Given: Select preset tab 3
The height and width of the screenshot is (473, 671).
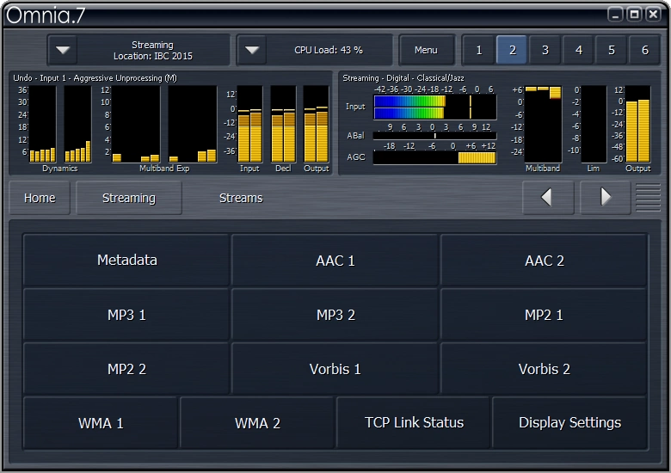Looking at the screenshot, I should click(545, 50).
